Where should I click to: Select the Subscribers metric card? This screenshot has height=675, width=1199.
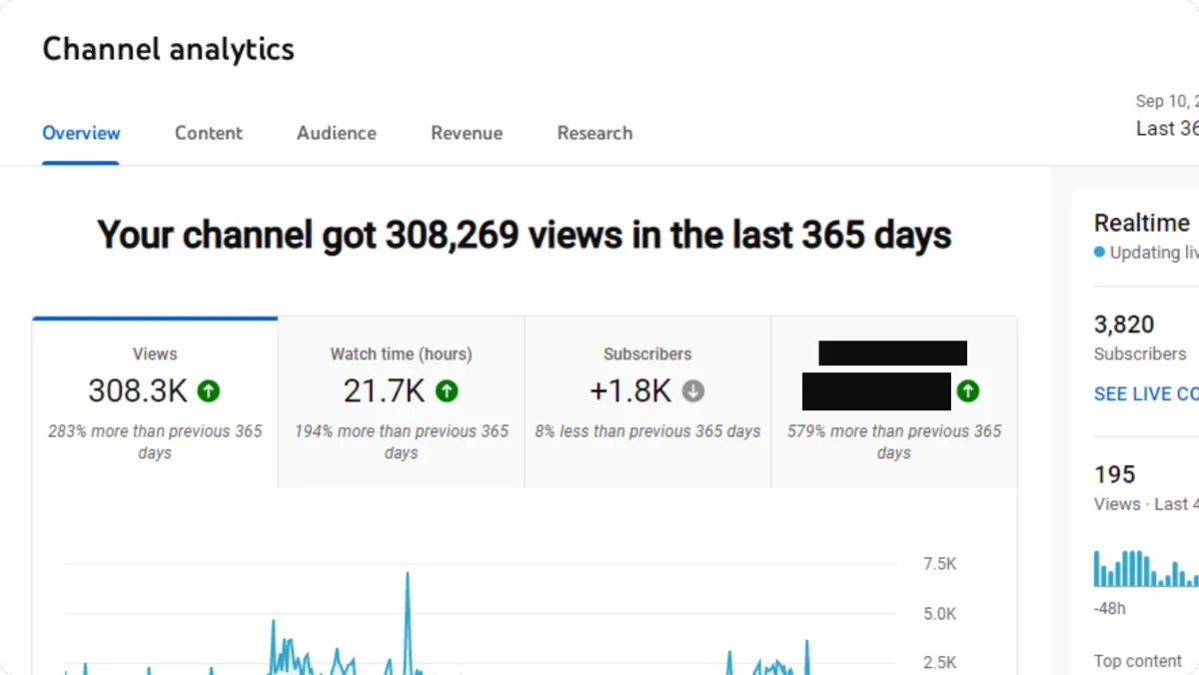pos(647,402)
